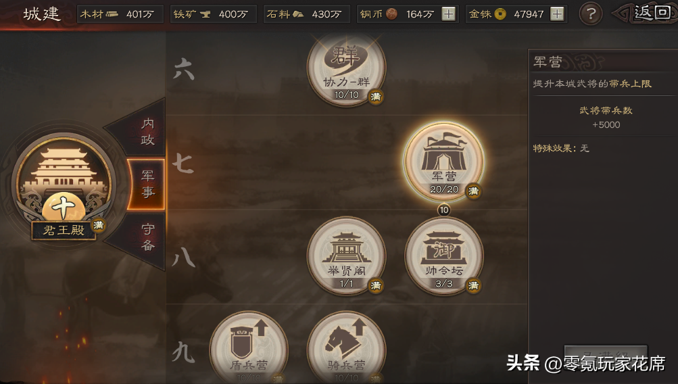678x384 pixels.
Task: Click the number 10 requirement marker
Action: tap(444, 210)
